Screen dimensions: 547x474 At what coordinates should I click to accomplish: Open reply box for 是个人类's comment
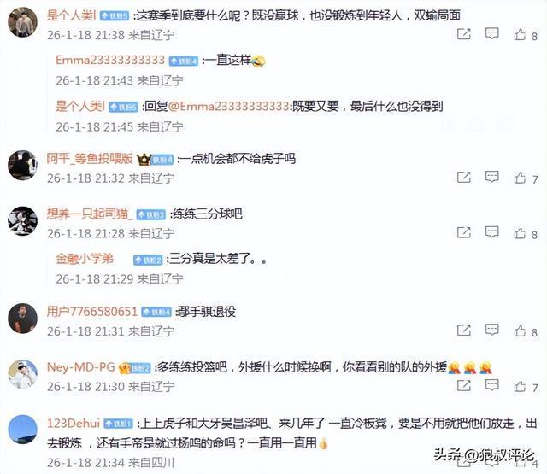click(x=492, y=34)
